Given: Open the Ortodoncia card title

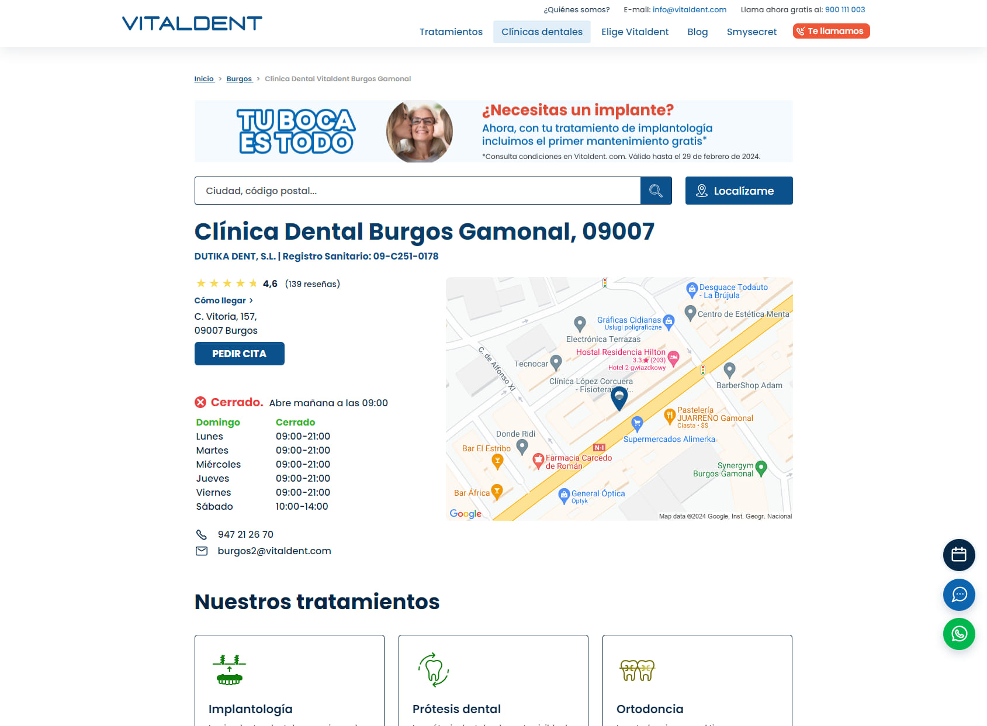Looking at the screenshot, I should coord(650,709).
